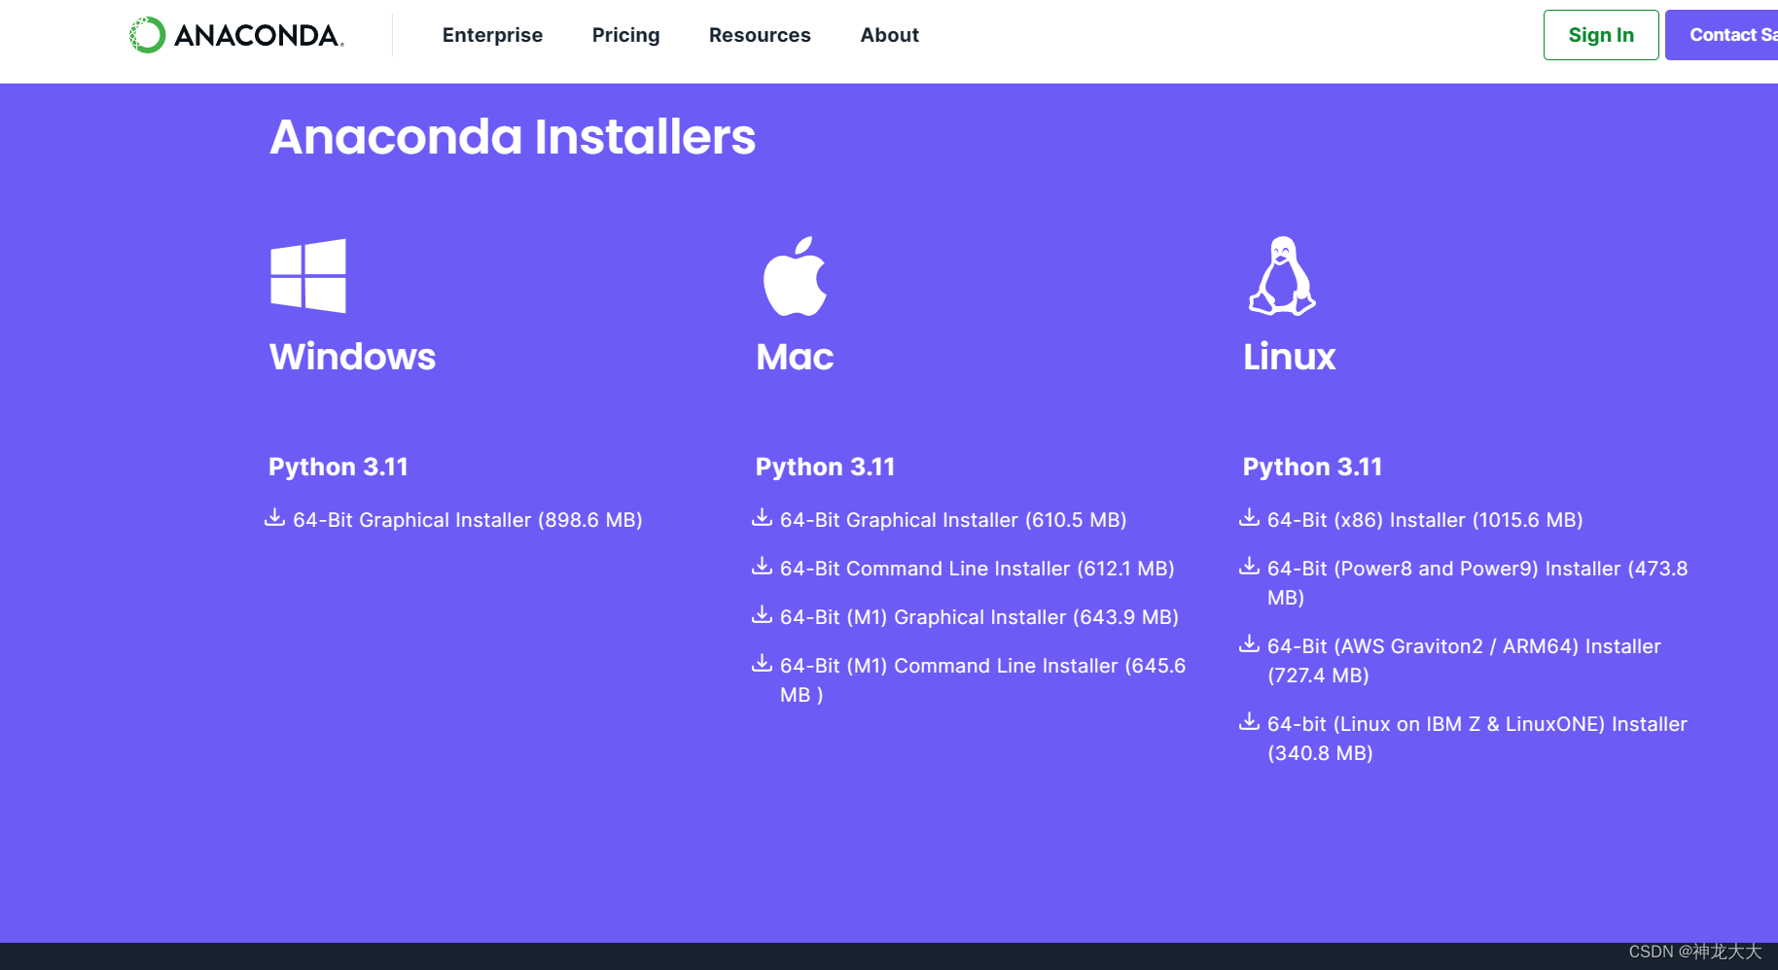Screen dimensions: 1778x970
Task: Open the About menu
Action: point(889,35)
